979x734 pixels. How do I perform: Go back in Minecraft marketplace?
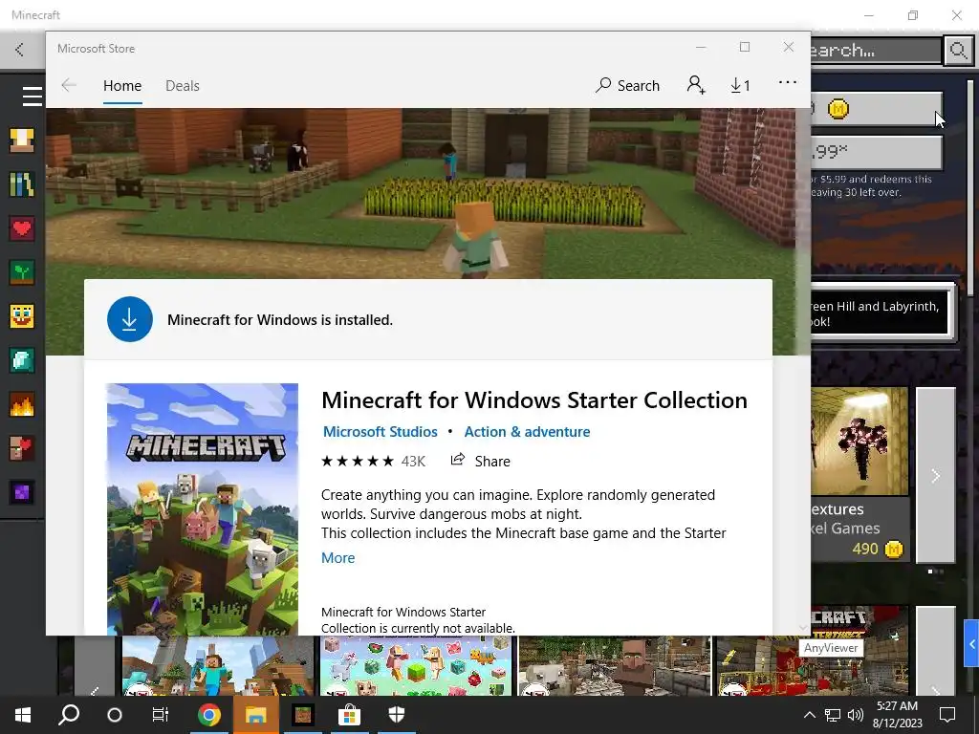coord(20,50)
